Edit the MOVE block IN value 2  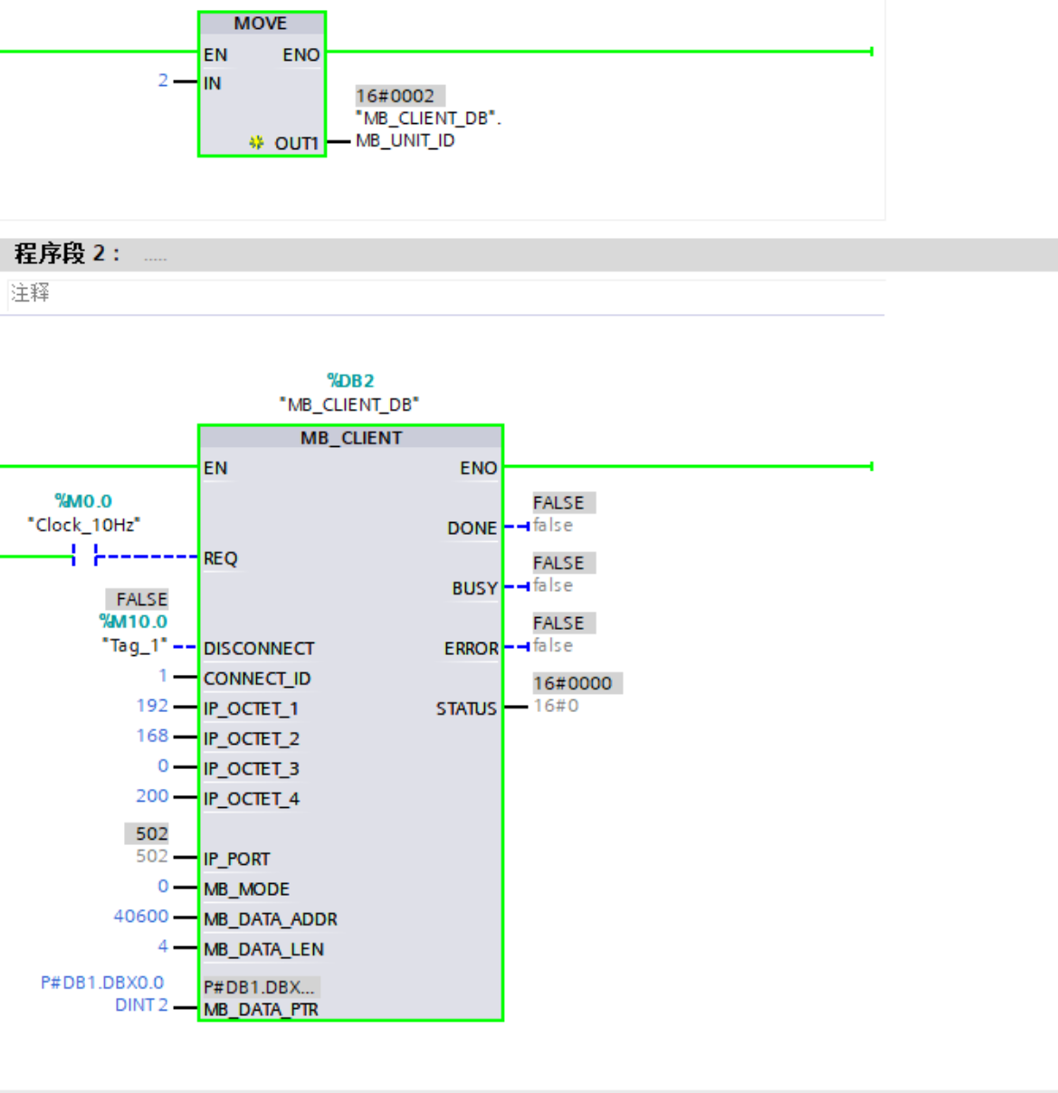[x=163, y=81]
